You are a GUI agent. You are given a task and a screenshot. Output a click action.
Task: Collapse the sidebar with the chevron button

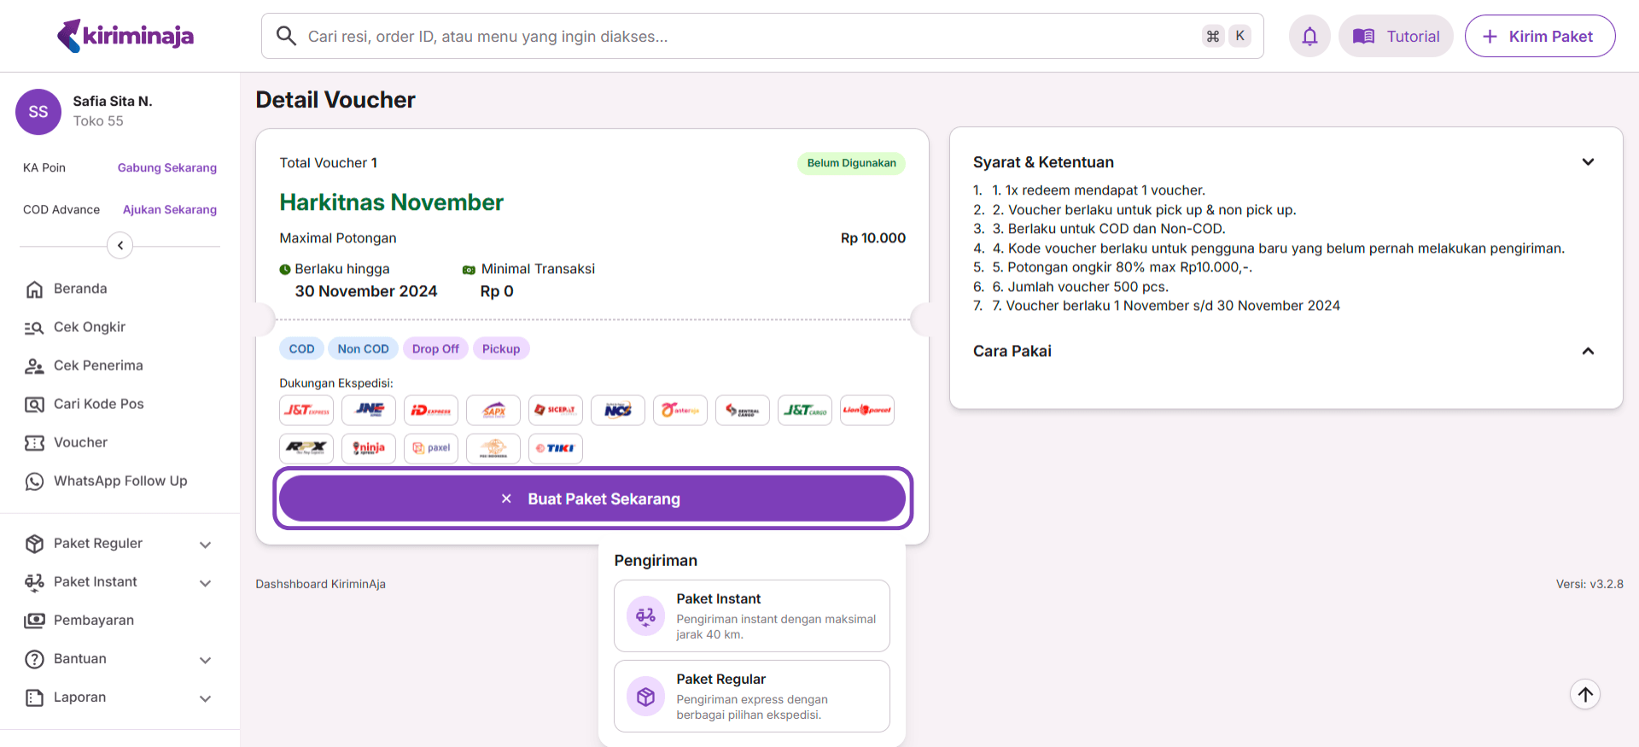[120, 246]
